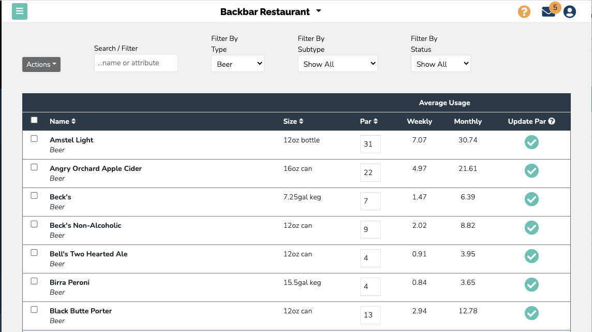Check the Bell's Two Hearted Ale row
This screenshot has width=592, height=332.
click(x=34, y=252)
